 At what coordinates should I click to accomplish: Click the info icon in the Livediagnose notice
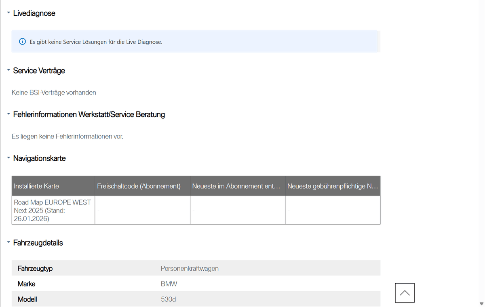click(23, 42)
